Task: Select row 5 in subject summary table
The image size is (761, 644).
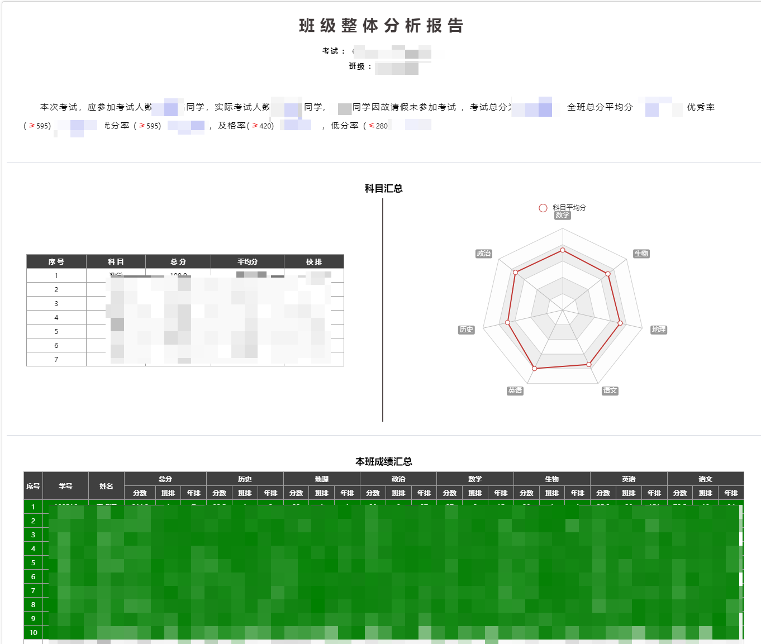Action: pyautogui.click(x=185, y=331)
